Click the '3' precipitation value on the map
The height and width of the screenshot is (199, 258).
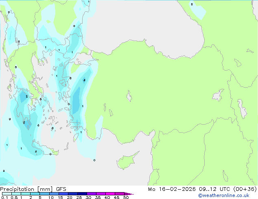coord(84,80)
